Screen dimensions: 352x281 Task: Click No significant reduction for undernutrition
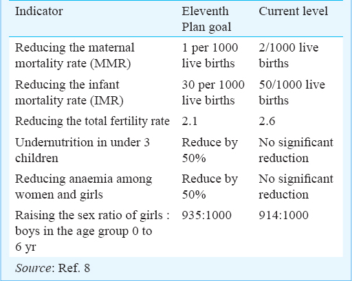click(x=296, y=150)
